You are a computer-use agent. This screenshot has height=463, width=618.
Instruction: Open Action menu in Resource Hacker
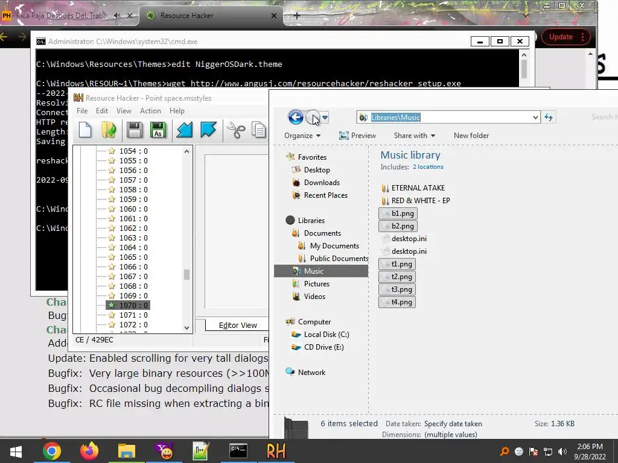pos(150,111)
